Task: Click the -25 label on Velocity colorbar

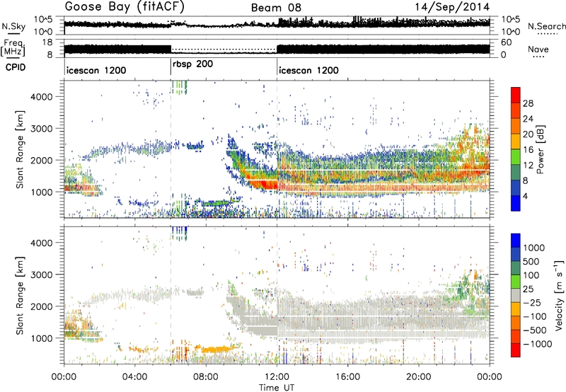Action: pos(532,303)
